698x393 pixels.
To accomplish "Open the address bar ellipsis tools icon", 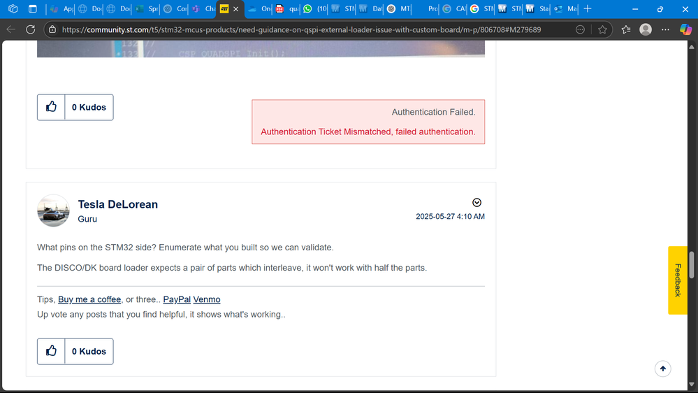I will pos(580,29).
